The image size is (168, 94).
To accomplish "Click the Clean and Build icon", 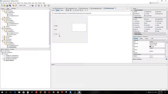I will tap(39, 5).
